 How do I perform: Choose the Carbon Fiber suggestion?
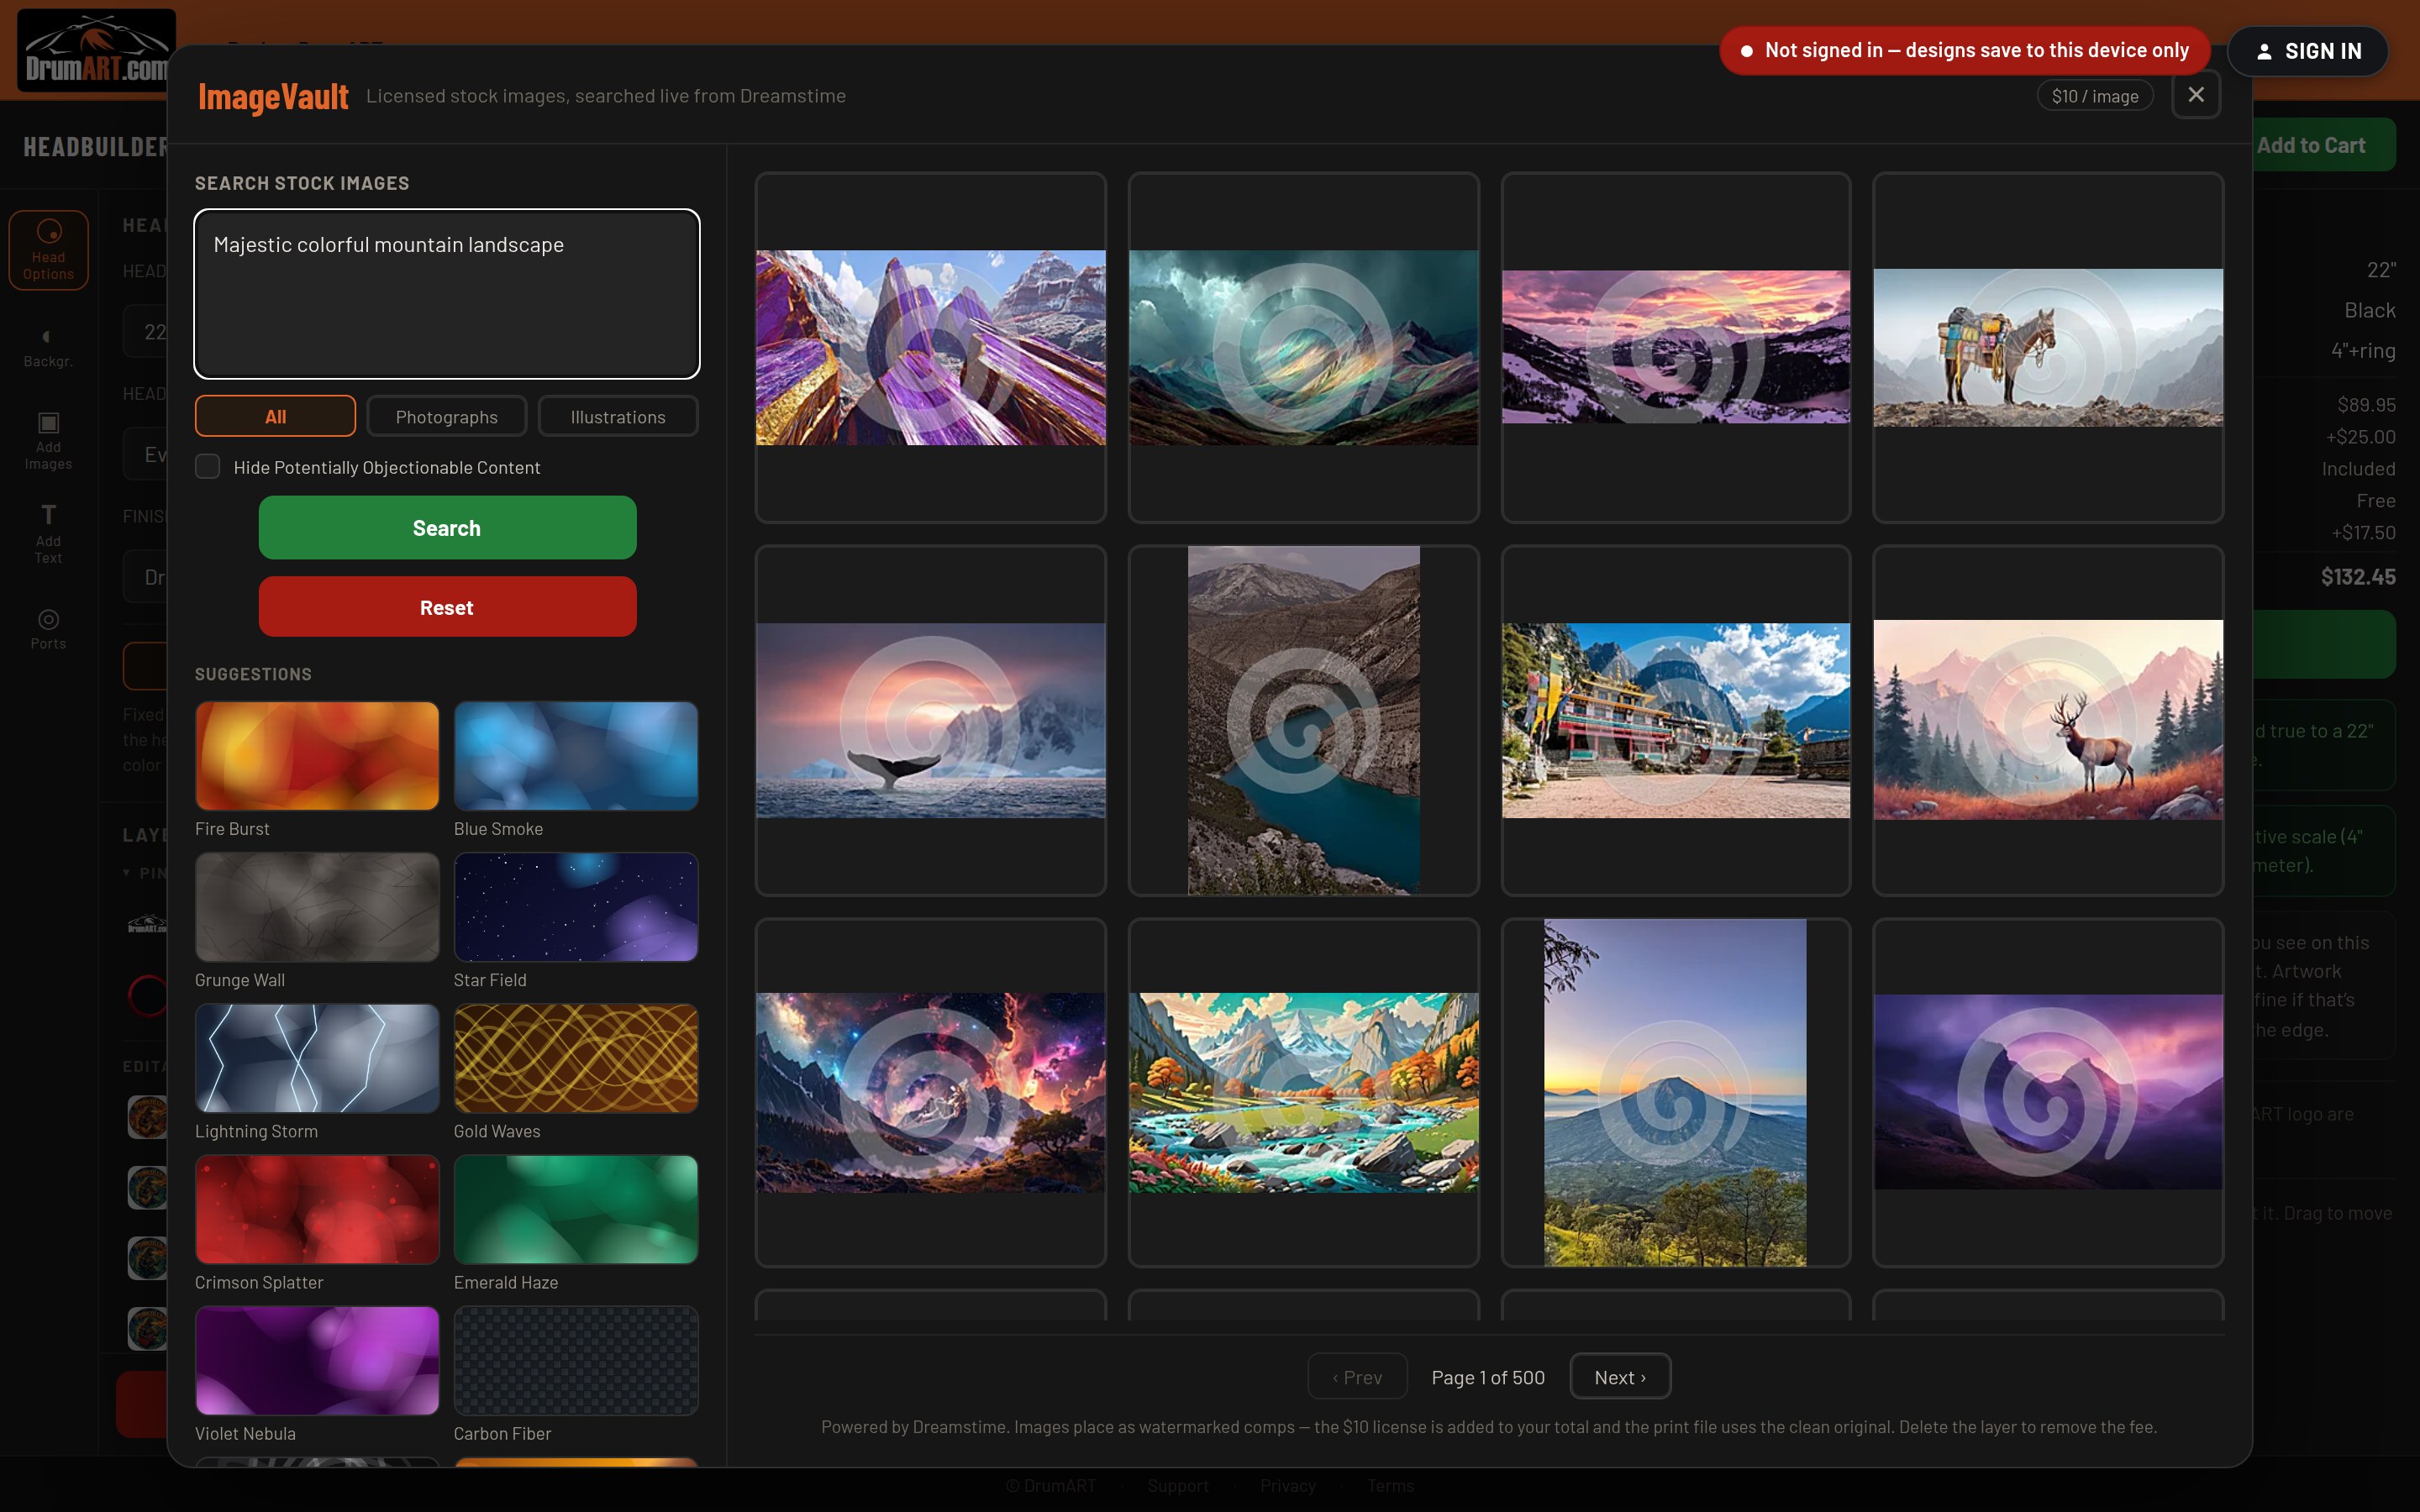tap(576, 1360)
